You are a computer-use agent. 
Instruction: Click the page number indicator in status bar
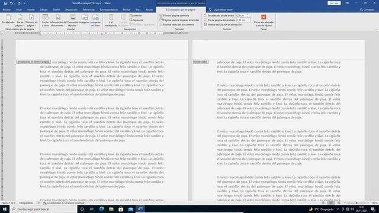tap(8, 203)
